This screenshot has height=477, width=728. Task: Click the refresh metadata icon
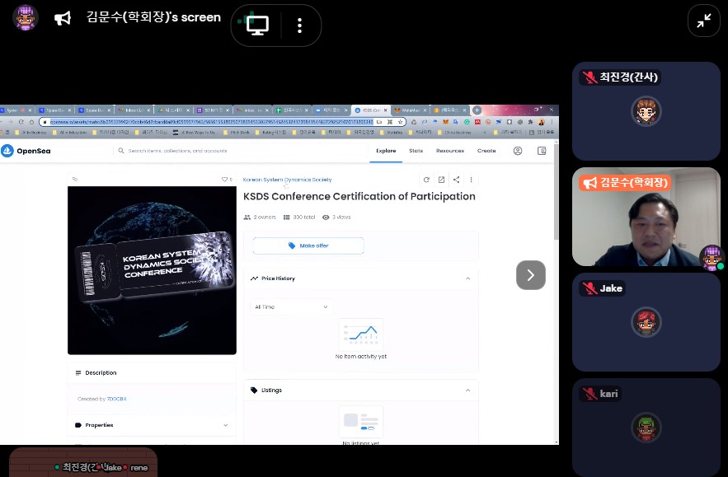[x=426, y=180]
